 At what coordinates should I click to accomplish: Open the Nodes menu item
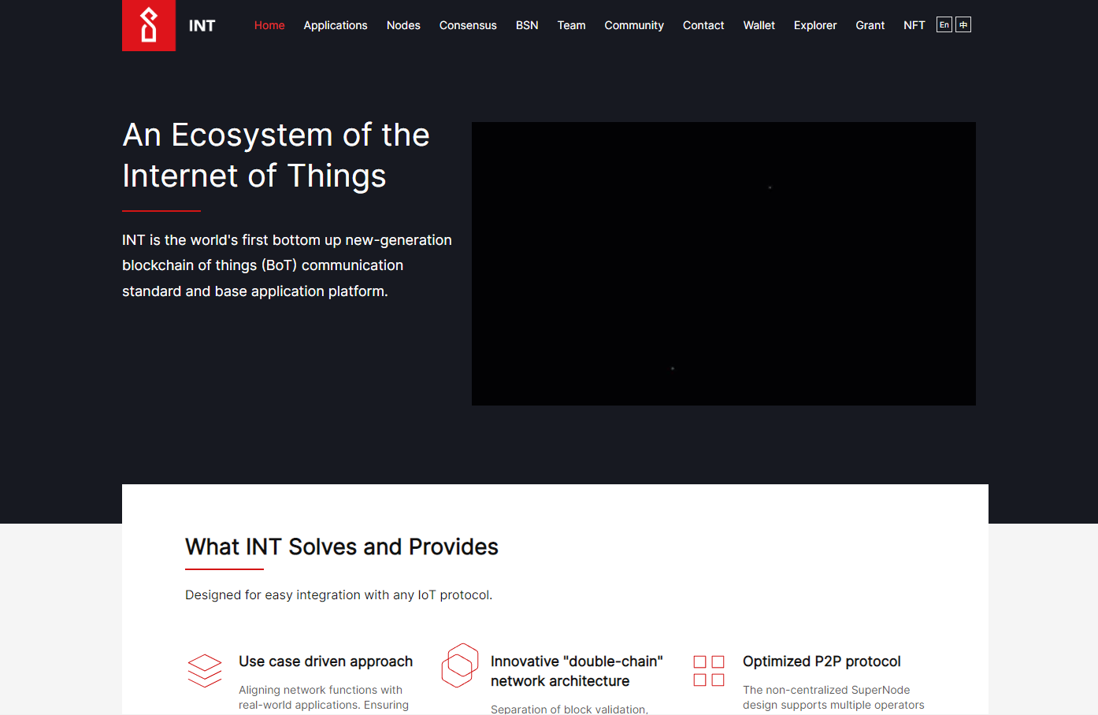(x=403, y=25)
